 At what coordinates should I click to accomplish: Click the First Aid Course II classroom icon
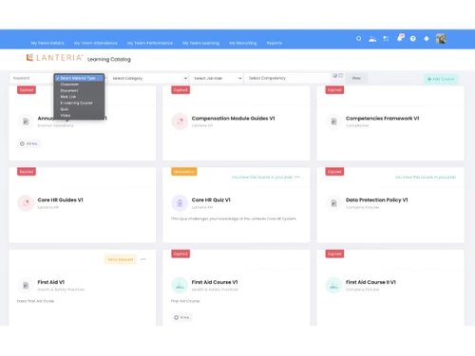[333, 286]
